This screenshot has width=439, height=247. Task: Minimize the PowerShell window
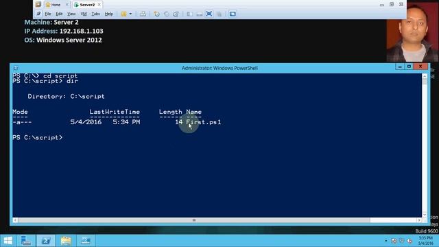point(400,67)
